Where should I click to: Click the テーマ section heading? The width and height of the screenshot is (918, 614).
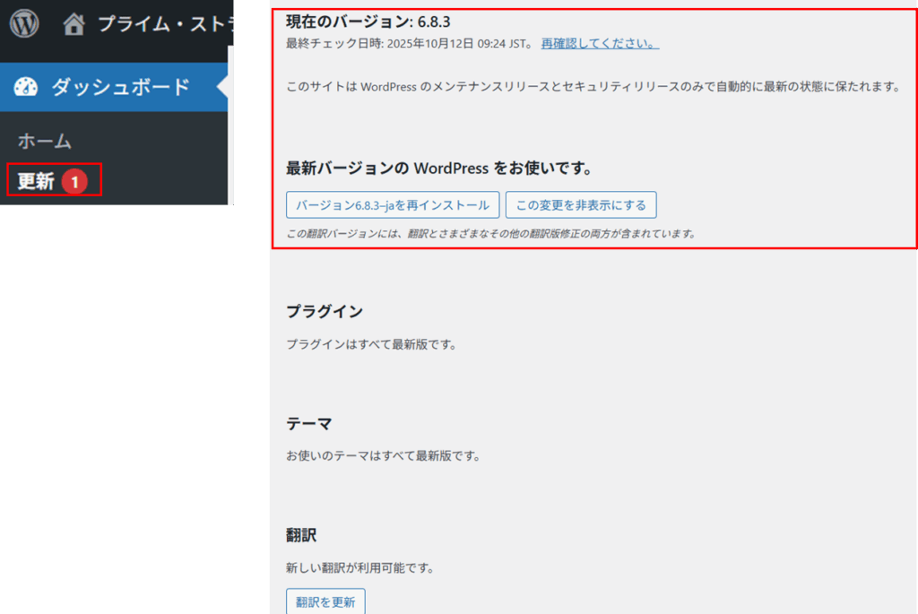[x=309, y=423]
